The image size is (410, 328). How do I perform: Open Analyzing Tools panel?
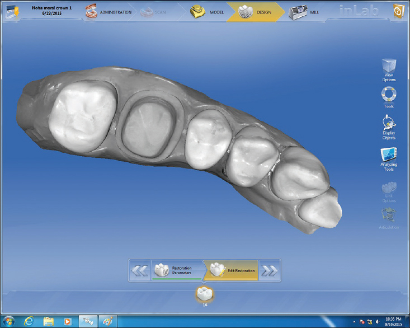[388, 159]
